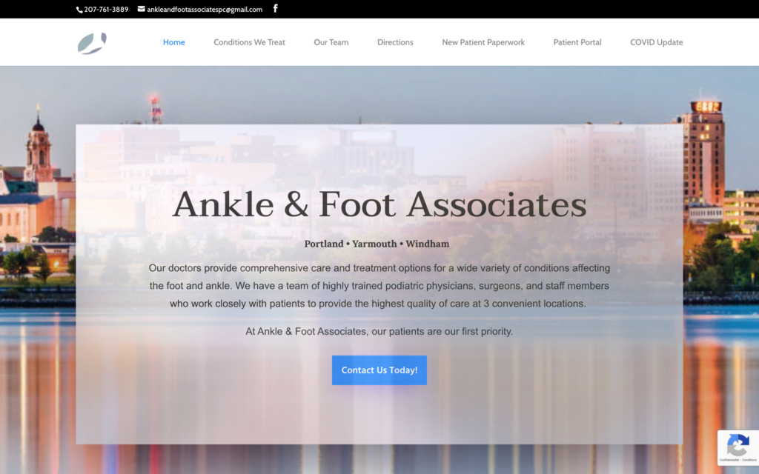
Task: Click the 'patients are our first priority' sentence
Action: coord(379,331)
